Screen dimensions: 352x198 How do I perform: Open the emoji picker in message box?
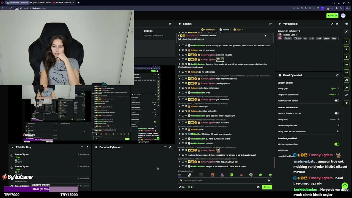[x=269, y=181]
